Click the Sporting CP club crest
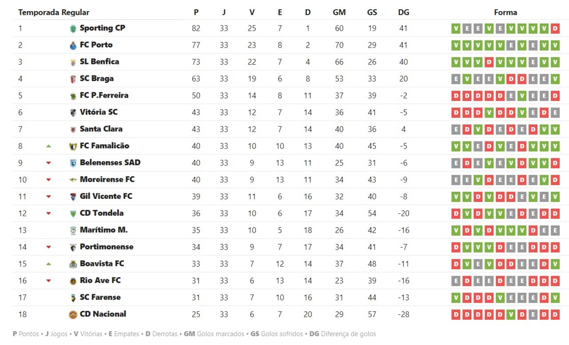This screenshot has width=569, height=345. tap(73, 28)
